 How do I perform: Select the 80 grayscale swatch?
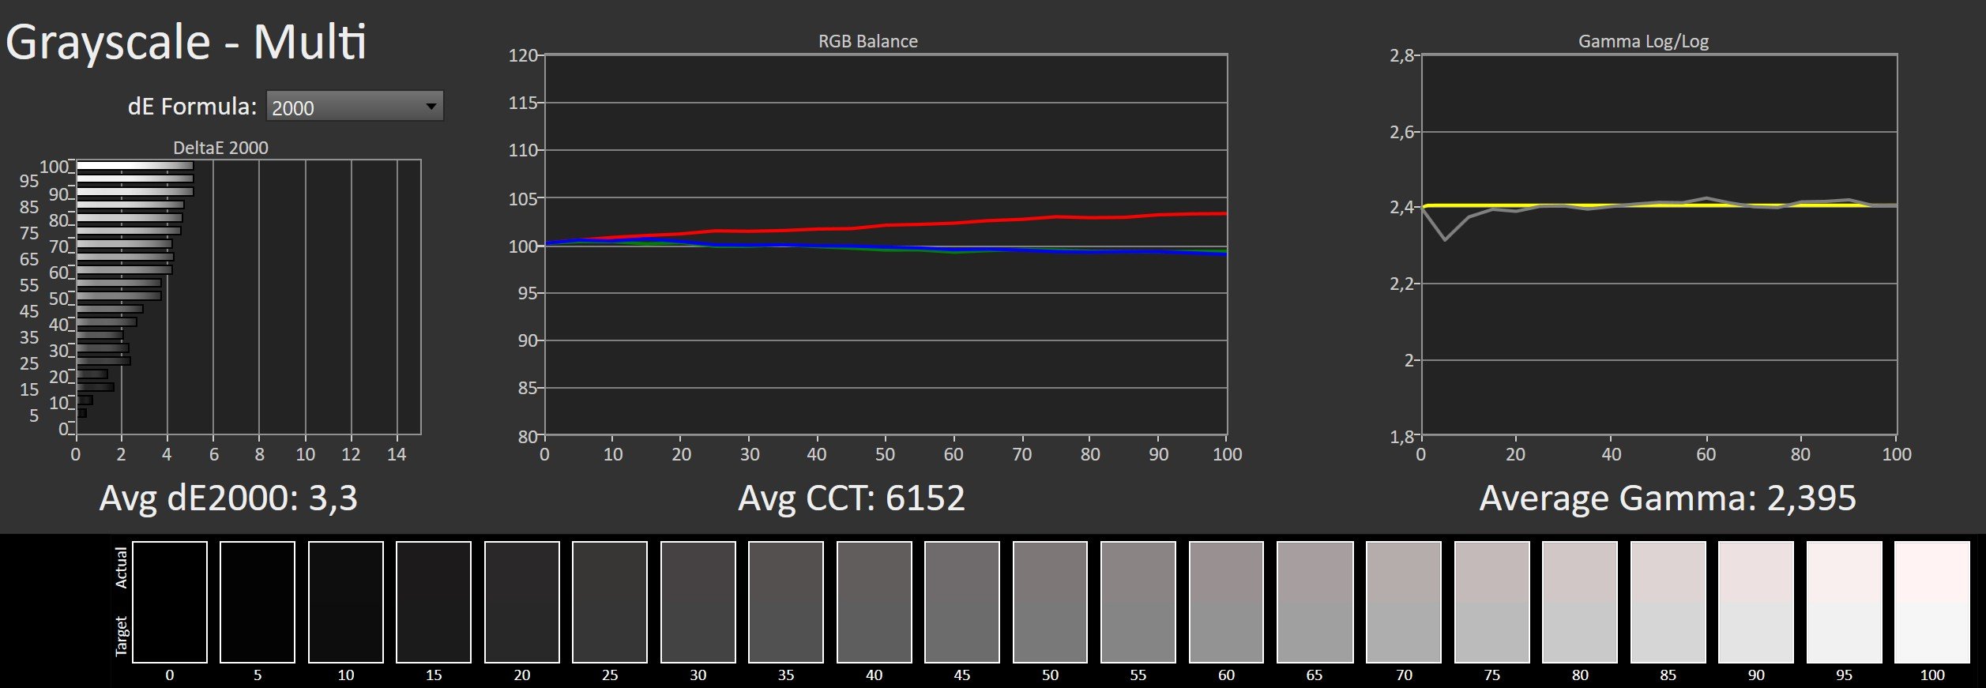[x=1580, y=602]
